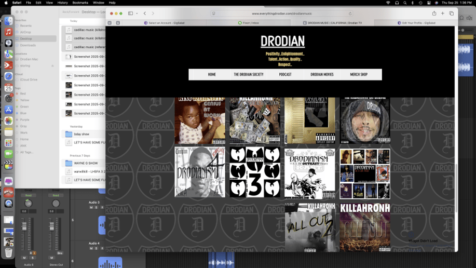Switch to the Select an Account - GigSalad tab

164,23
